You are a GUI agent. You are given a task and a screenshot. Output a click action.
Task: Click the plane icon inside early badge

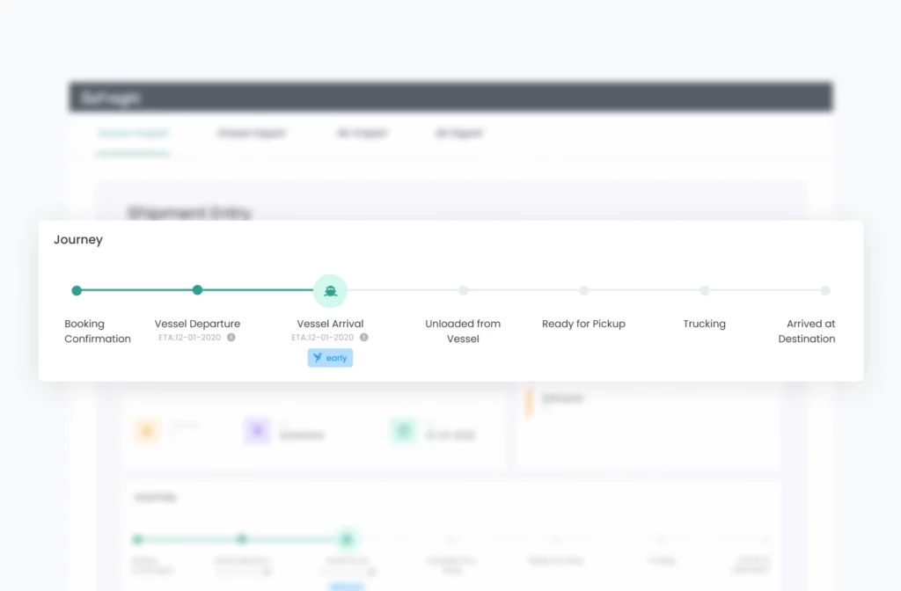pyautogui.click(x=318, y=358)
